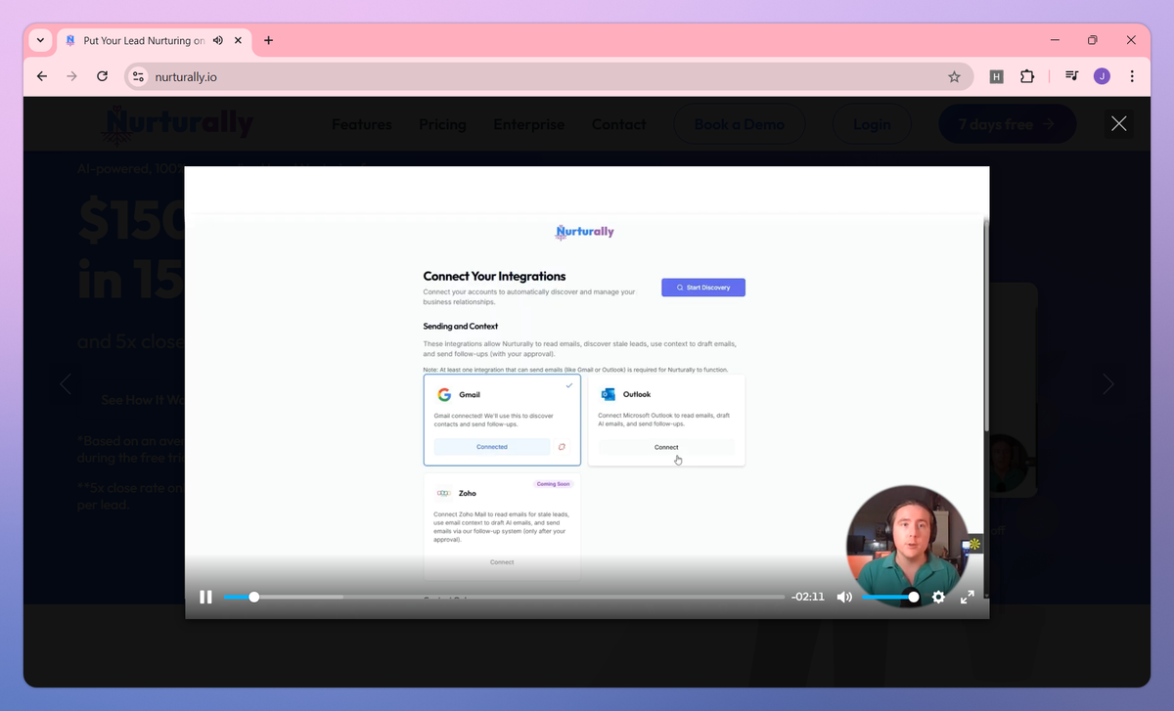Open Chrome three-dot menu
The height and width of the screenshot is (711, 1174).
click(1132, 76)
